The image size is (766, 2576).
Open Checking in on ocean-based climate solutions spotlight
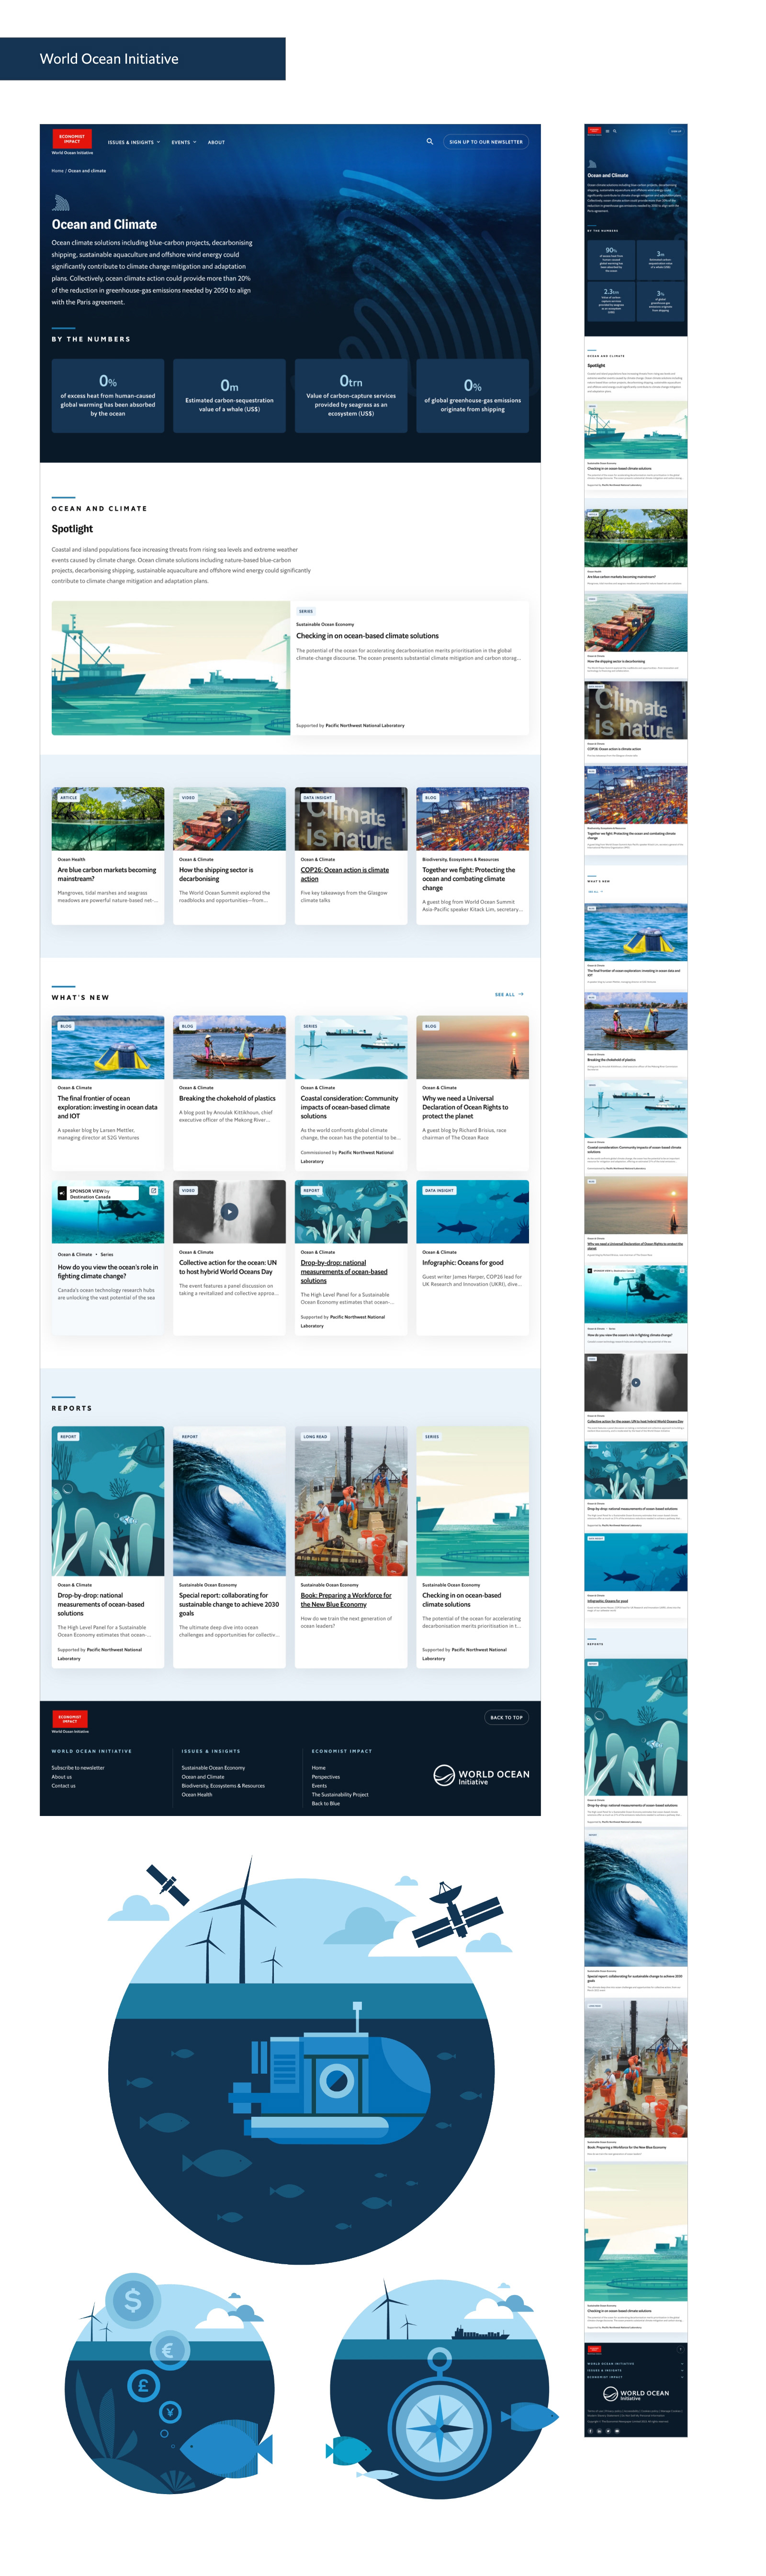click(x=367, y=636)
